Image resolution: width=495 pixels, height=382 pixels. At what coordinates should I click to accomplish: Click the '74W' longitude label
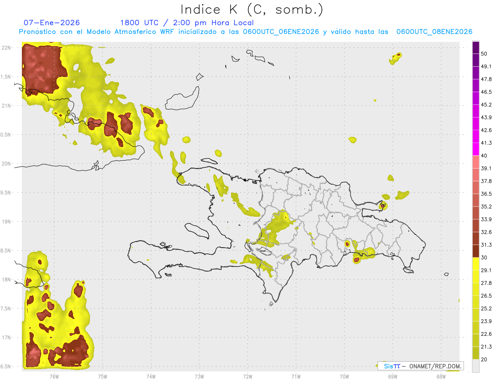point(151,377)
